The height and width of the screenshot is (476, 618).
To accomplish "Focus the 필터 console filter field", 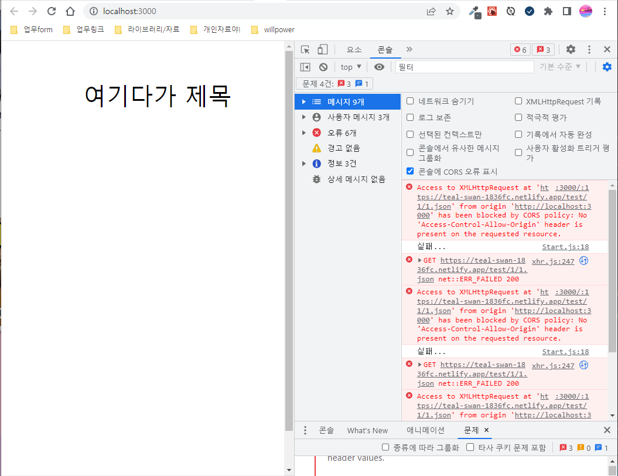I will tap(465, 67).
